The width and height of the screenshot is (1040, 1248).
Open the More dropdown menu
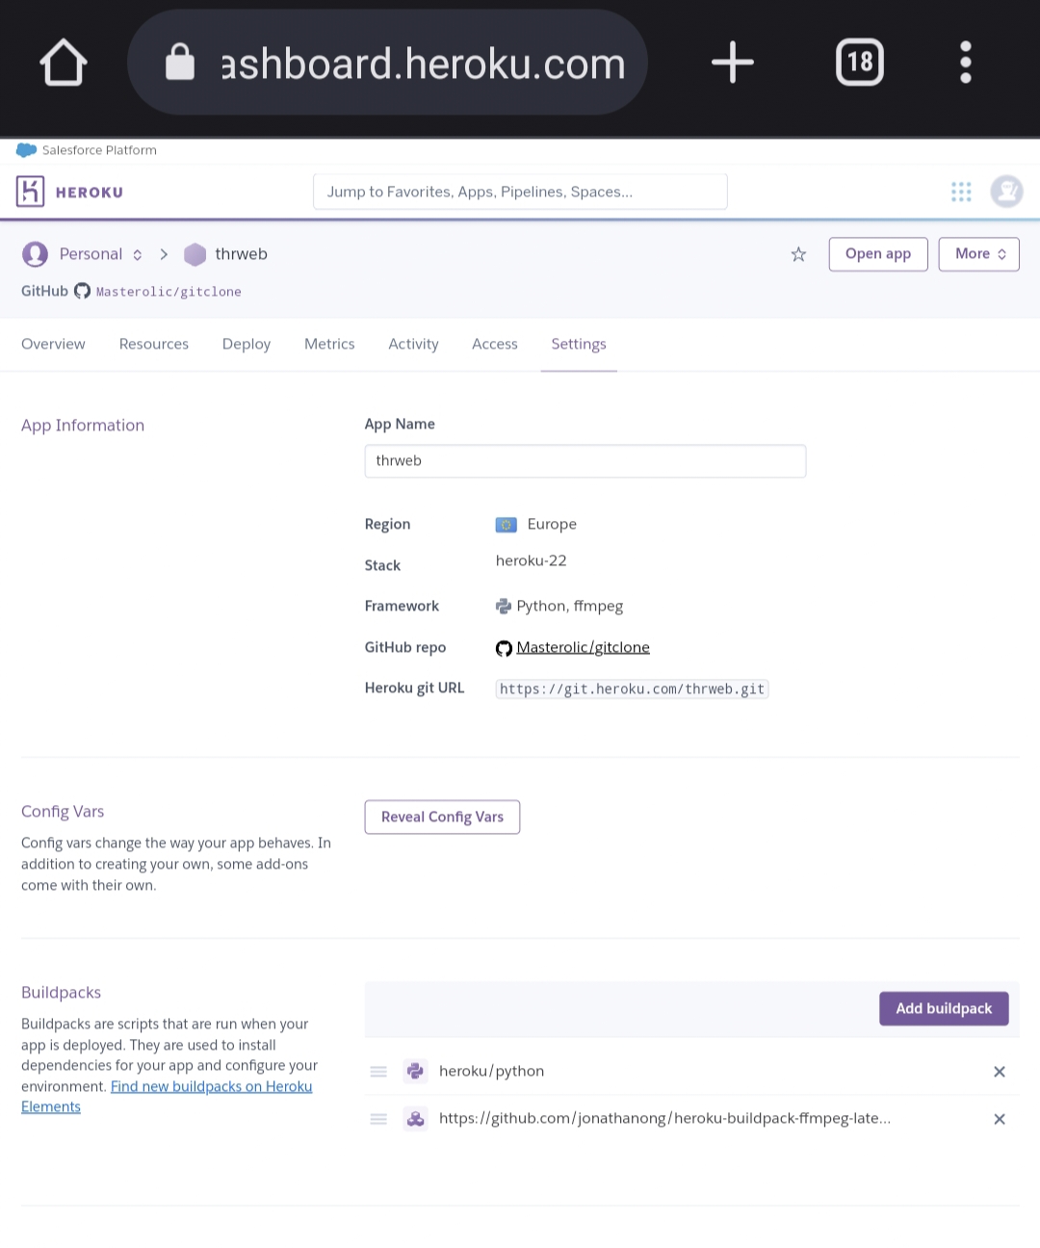978,253
